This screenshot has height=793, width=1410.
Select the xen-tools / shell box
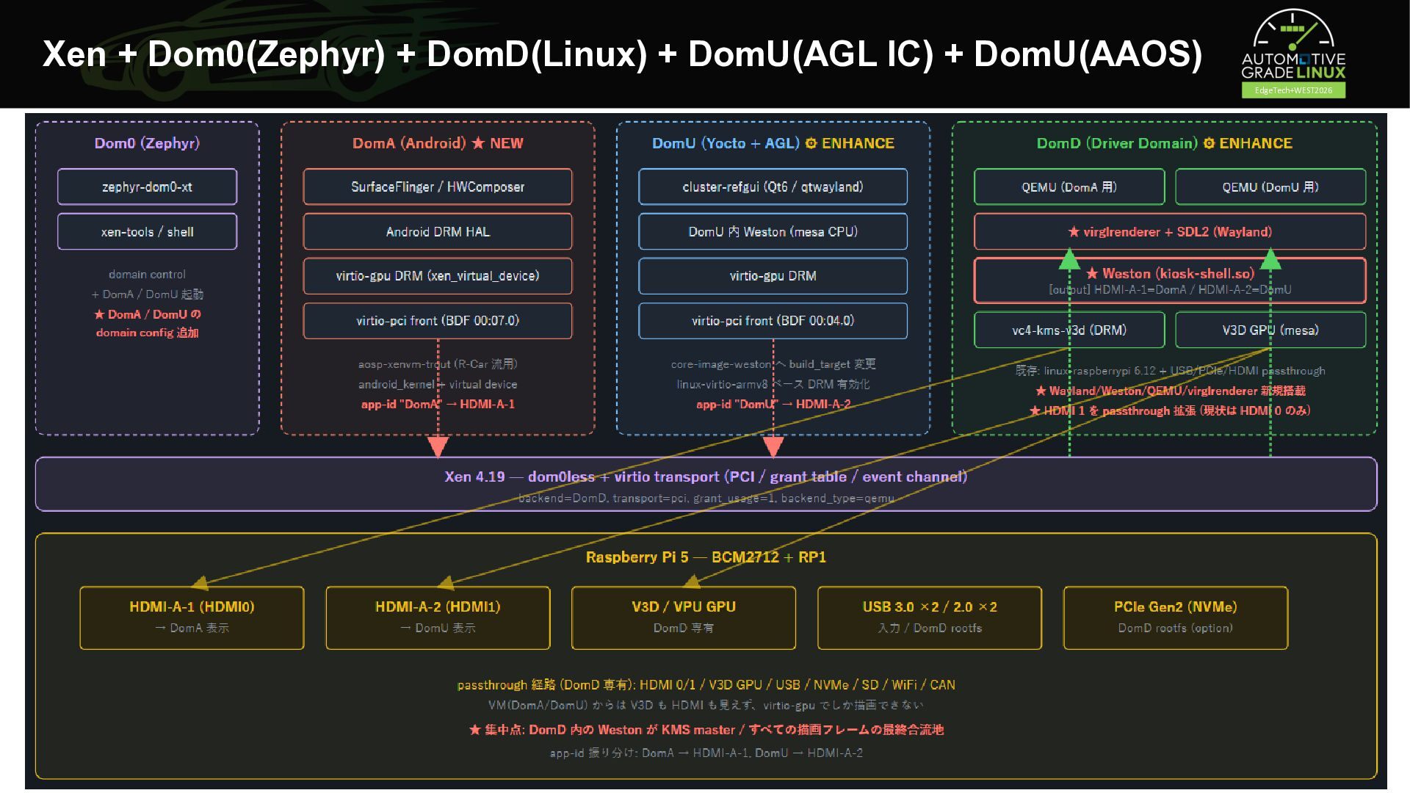[x=147, y=231]
